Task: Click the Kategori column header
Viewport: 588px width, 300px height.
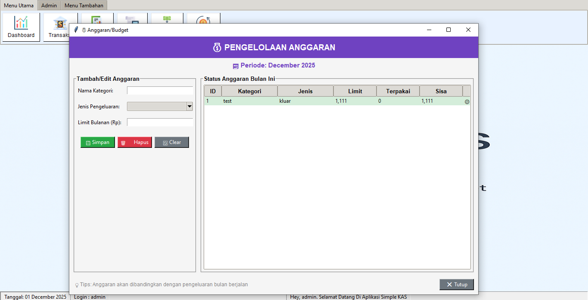Action: 249,91
